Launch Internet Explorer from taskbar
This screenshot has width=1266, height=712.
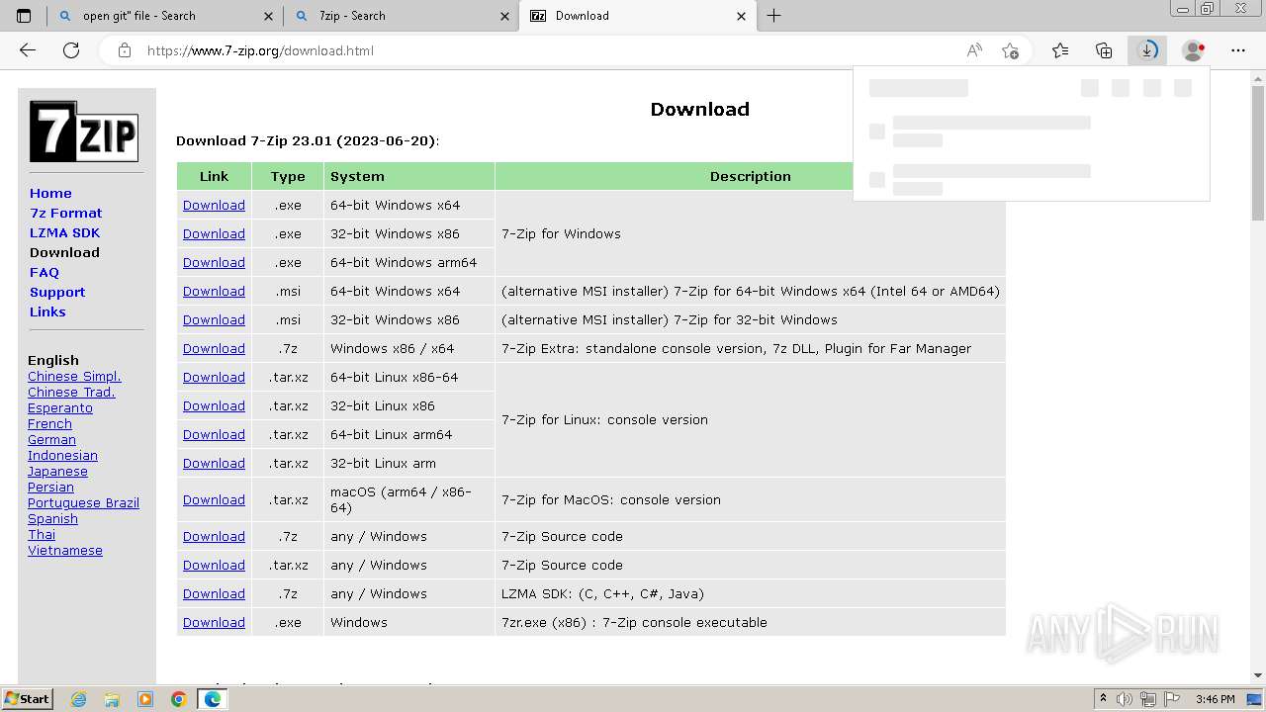[78, 699]
